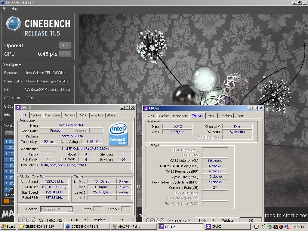Open SPD tab in right CPU-Z window
This screenshot has height=231, width=308.
pyautogui.click(x=211, y=116)
